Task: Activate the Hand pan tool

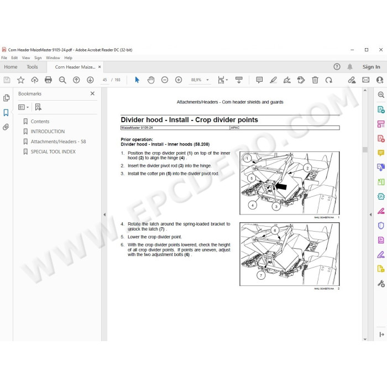Action: pos(151,80)
